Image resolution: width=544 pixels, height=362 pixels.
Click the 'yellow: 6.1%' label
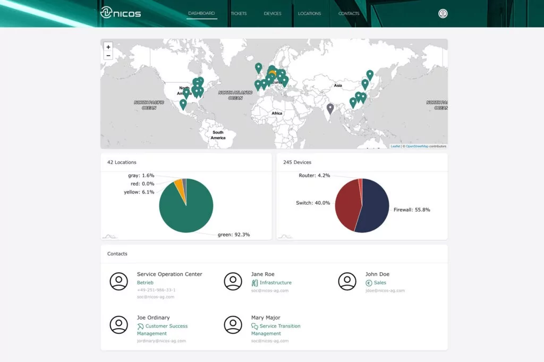tap(139, 192)
